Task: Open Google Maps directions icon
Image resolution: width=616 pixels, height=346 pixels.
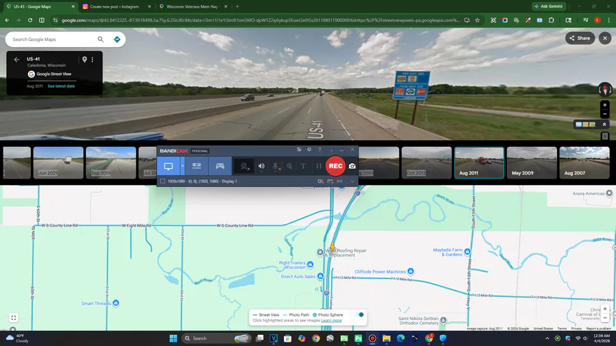Action: click(116, 39)
